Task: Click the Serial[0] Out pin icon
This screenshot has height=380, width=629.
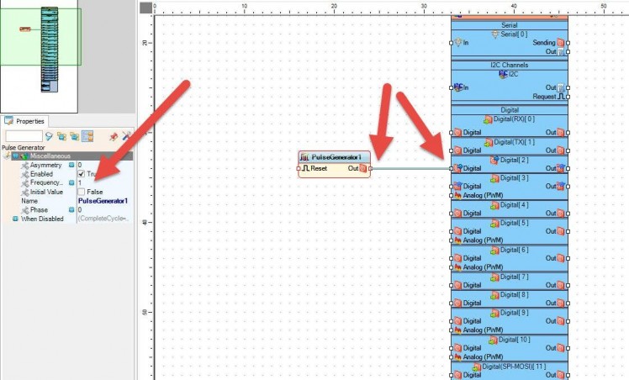Action: 560,52
